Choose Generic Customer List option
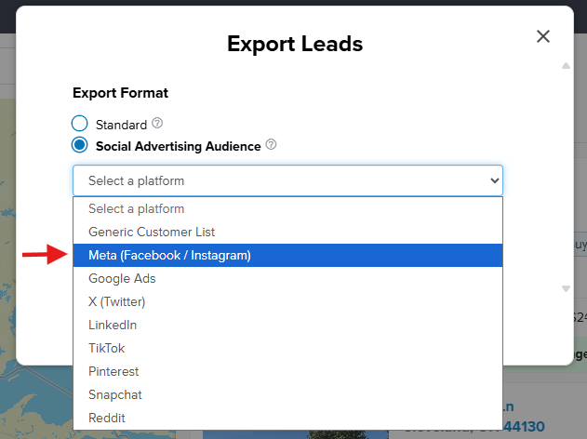The image size is (587, 439). [152, 232]
